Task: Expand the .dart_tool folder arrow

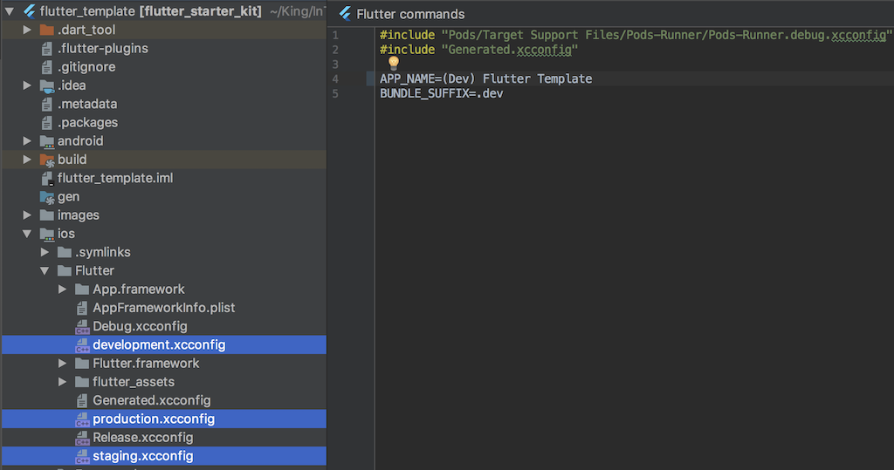Action: [27, 30]
